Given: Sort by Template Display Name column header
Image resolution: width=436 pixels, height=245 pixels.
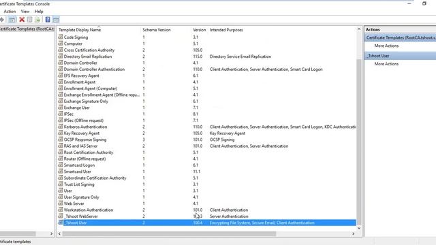Looking at the screenshot, I should [80, 30].
